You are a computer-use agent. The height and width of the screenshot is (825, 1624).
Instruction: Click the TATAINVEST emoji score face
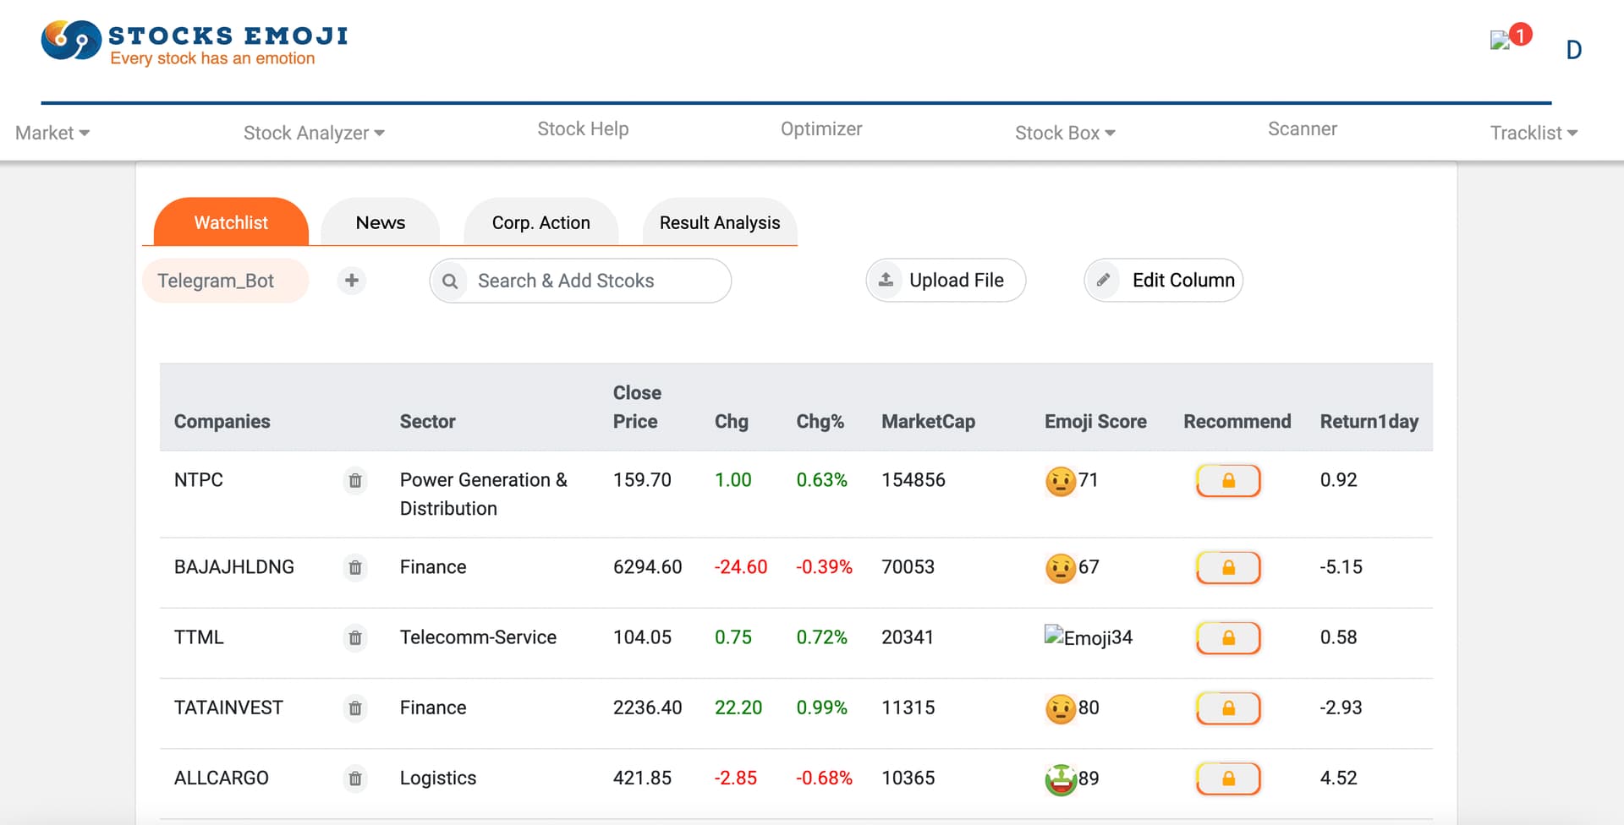point(1061,708)
